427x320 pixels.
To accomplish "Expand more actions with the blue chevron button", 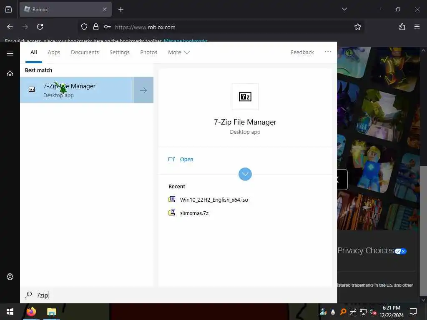I will [245, 174].
